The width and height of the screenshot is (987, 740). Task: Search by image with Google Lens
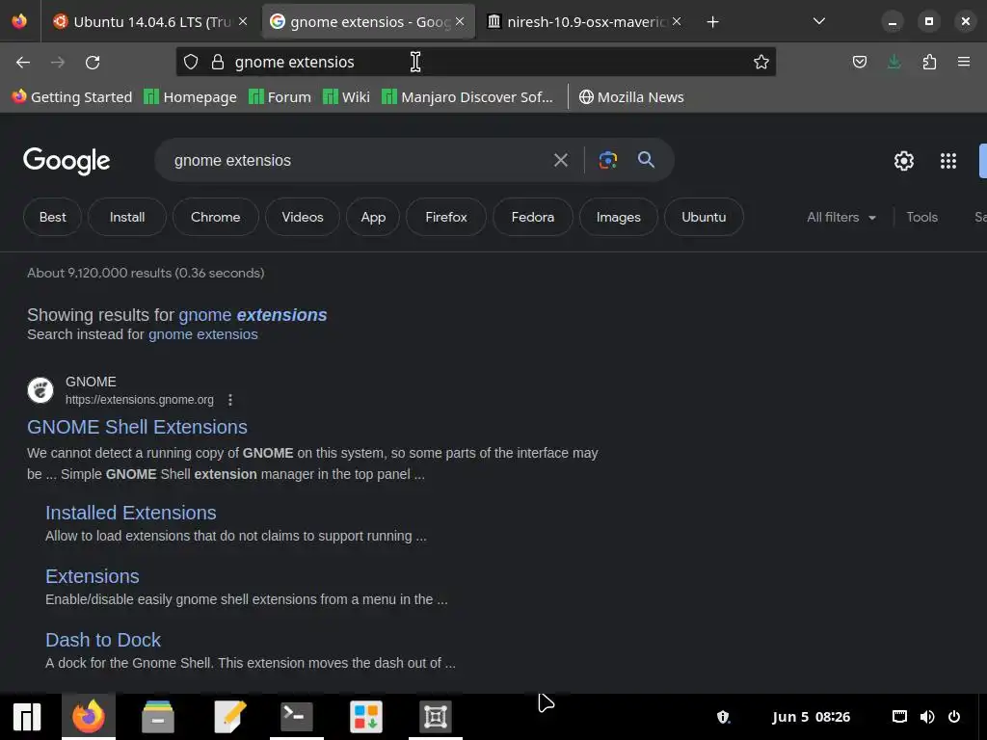click(x=608, y=160)
